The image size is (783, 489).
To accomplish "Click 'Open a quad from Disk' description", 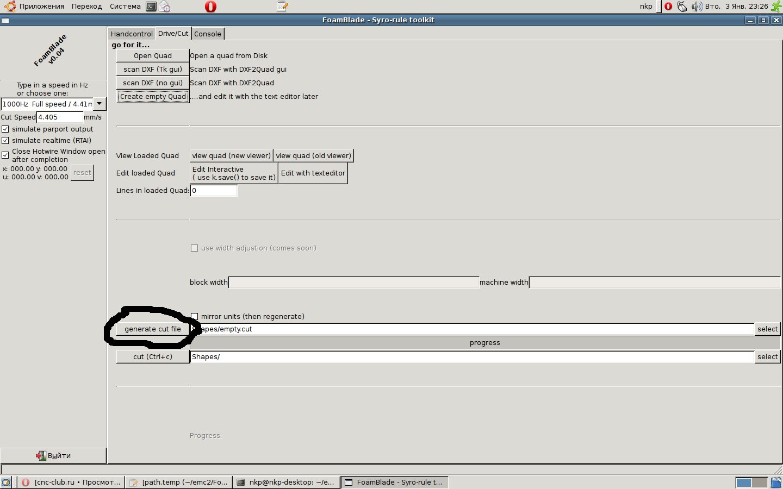I will point(229,55).
